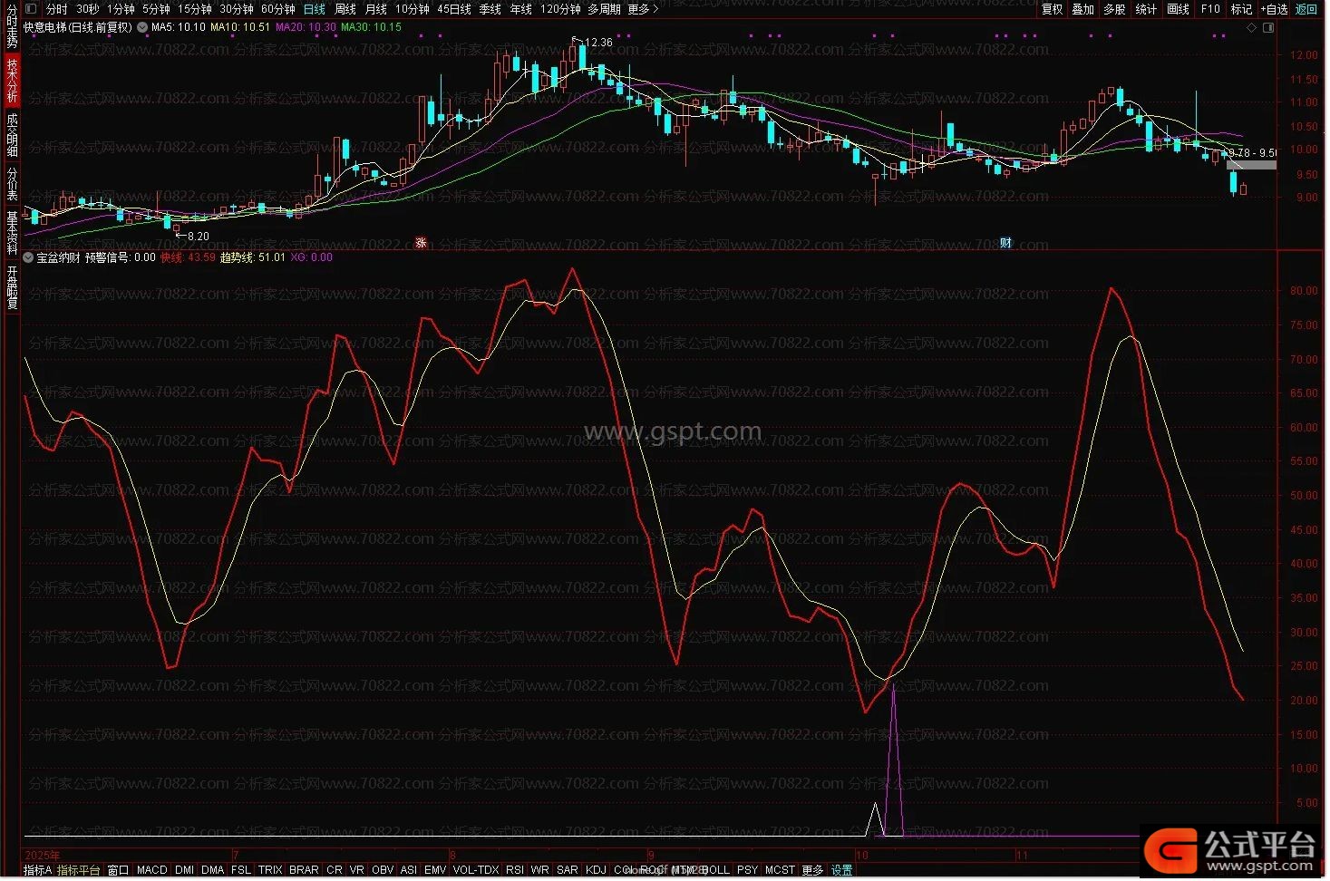Expand the 宝盆纳财 indicator dropdown arrow
The height and width of the screenshot is (881, 1330).
pos(29,258)
